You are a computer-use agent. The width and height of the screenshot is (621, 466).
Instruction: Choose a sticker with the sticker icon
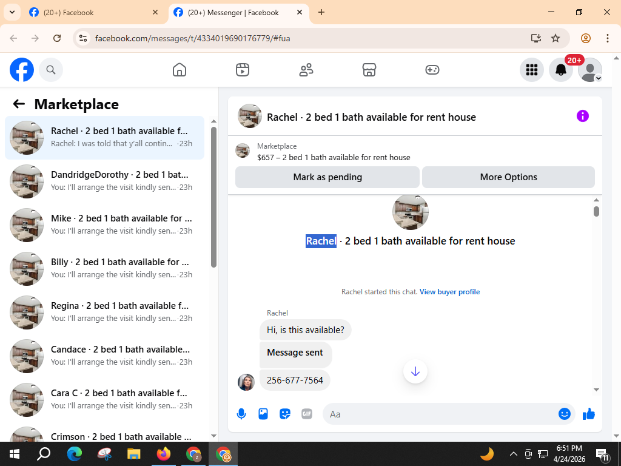pos(285,414)
